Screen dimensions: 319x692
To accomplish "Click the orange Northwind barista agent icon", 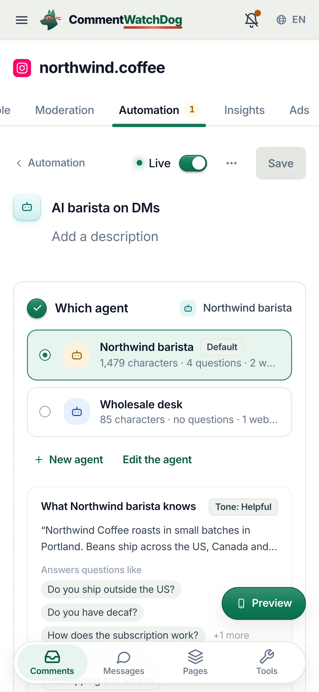I will point(77,355).
